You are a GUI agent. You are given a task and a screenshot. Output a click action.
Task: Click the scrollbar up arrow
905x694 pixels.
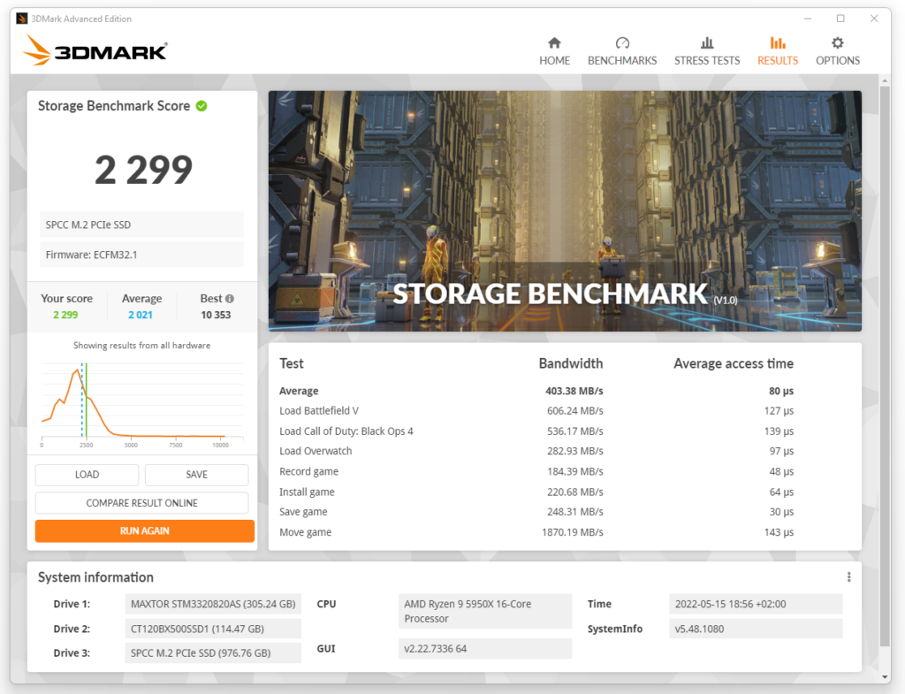click(x=885, y=80)
